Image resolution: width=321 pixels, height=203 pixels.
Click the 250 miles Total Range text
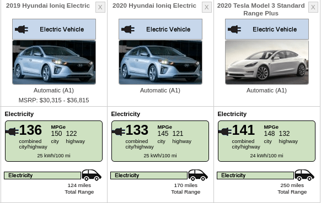point(292,189)
